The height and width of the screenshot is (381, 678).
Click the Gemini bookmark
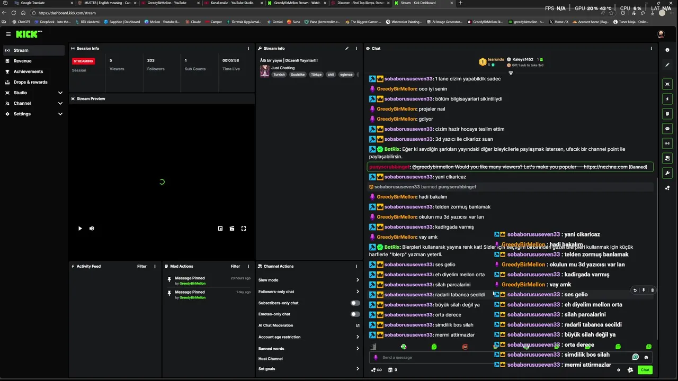pos(274,22)
